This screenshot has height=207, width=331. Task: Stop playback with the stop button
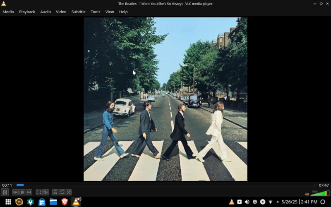tap(22, 192)
